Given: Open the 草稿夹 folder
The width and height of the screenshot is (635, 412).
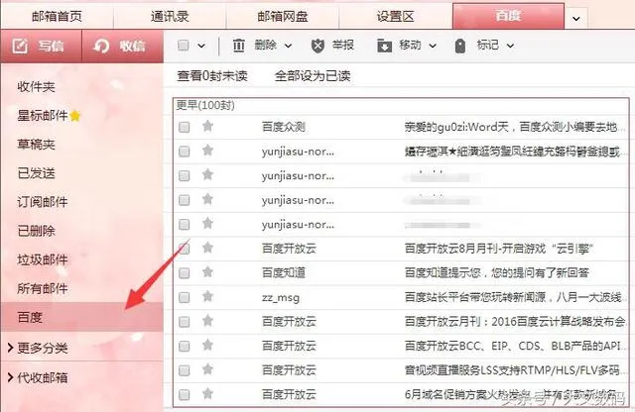Looking at the screenshot, I should [x=36, y=145].
